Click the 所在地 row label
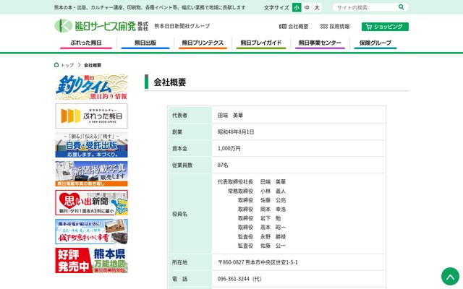The width and height of the screenshot is (463, 289). [180, 262]
